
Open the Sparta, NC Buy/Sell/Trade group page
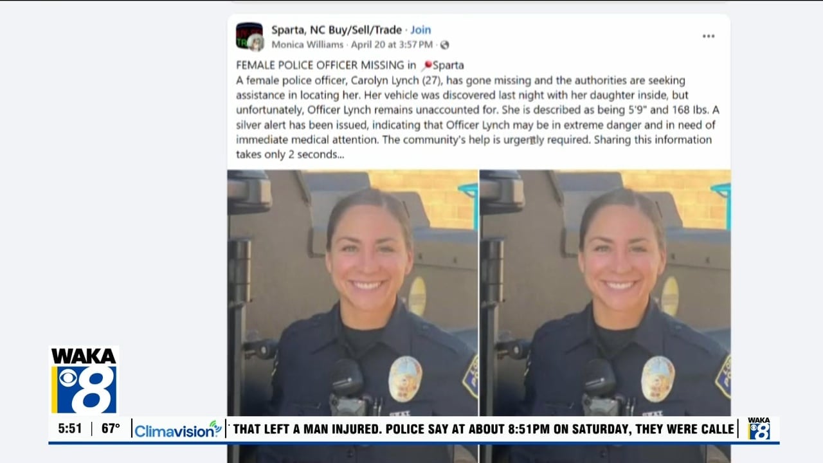(x=336, y=30)
